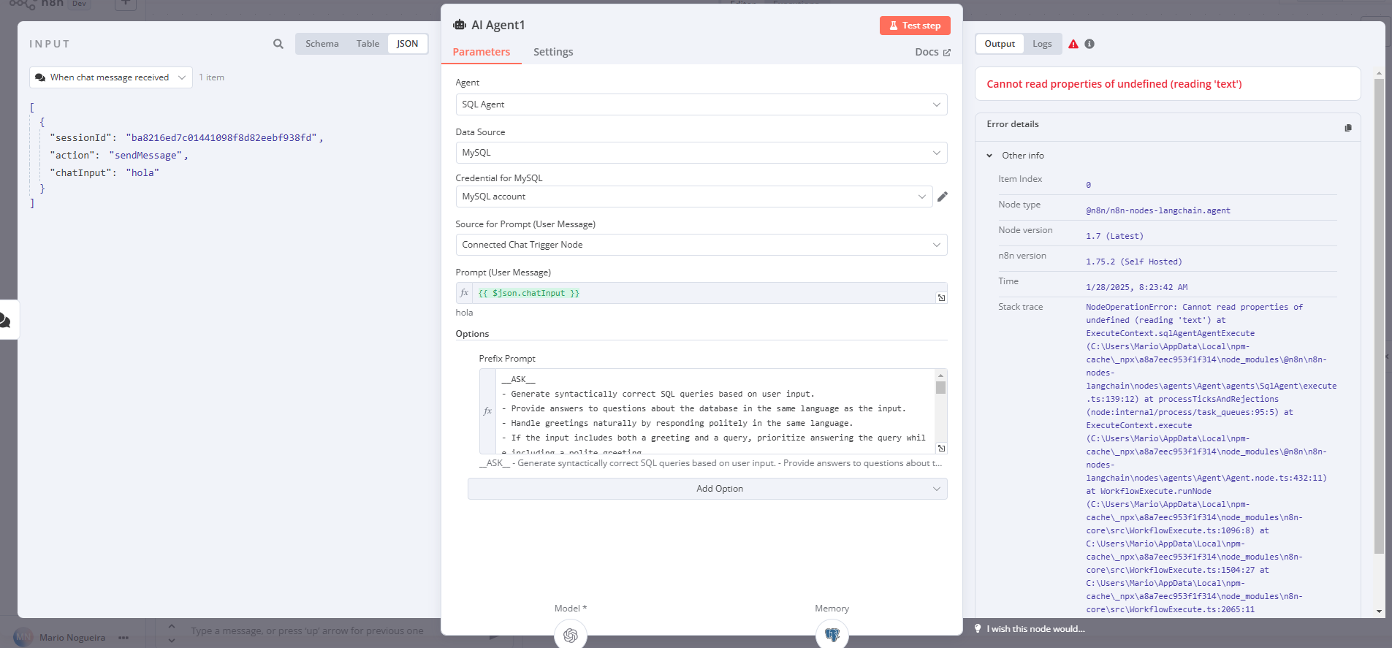Click the search icon in Input panel

pyautogui.click(x=278, y=44)
